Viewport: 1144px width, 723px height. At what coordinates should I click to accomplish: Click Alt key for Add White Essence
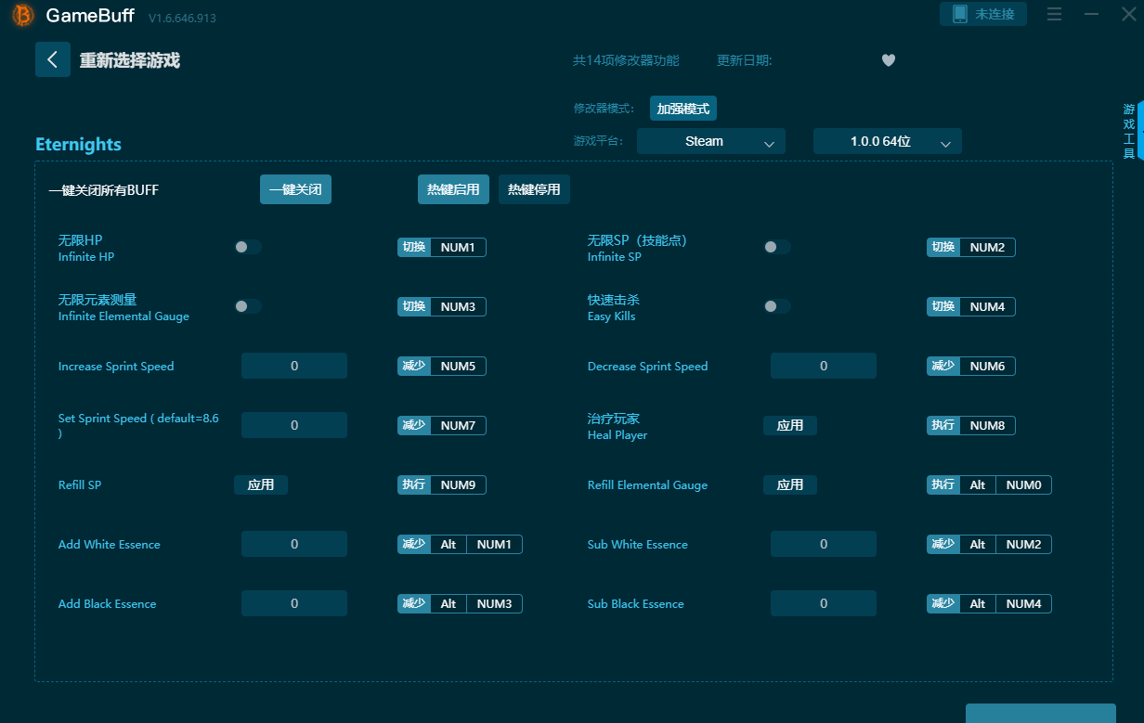point(448,544)
